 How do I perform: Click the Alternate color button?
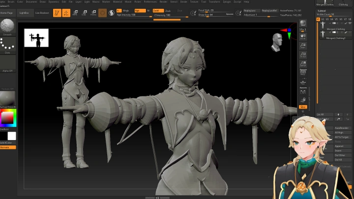(8, 147)
